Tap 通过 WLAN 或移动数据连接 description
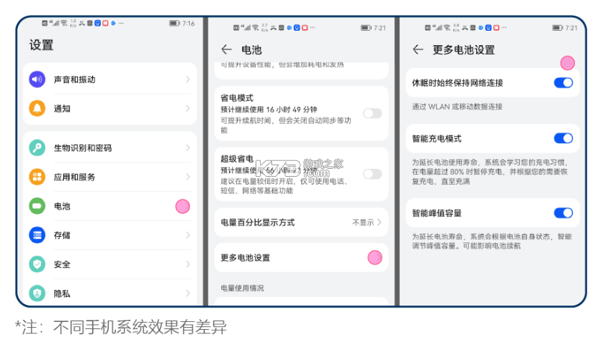This screenshot has height=337, width=600. pyautogui.click(x=457, y=107)
